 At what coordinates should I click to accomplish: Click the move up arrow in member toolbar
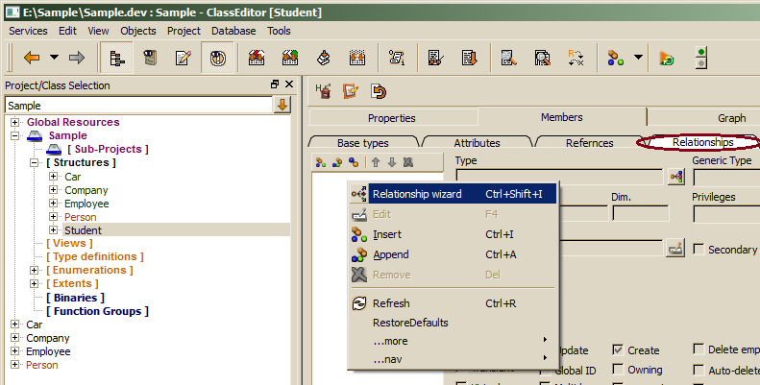[376, 162]
